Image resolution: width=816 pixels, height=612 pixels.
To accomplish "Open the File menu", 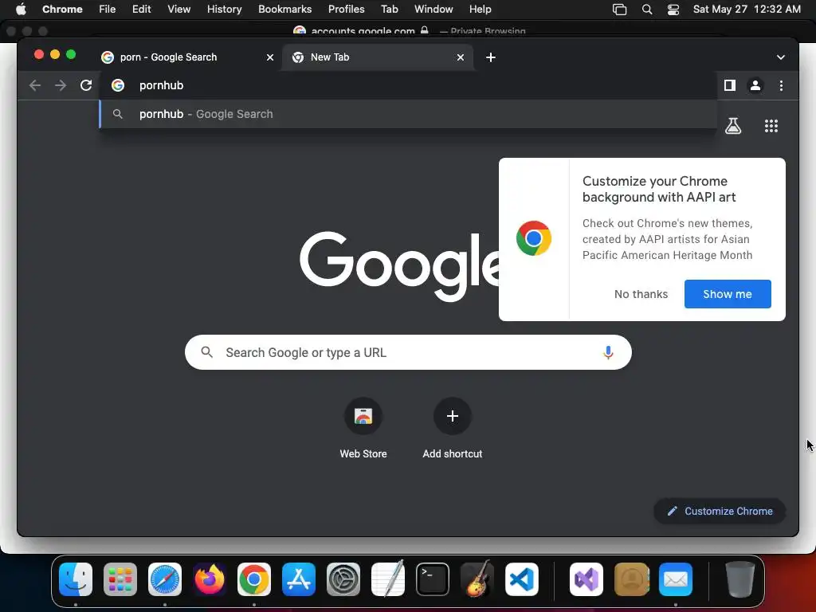I will coord(108,10).
